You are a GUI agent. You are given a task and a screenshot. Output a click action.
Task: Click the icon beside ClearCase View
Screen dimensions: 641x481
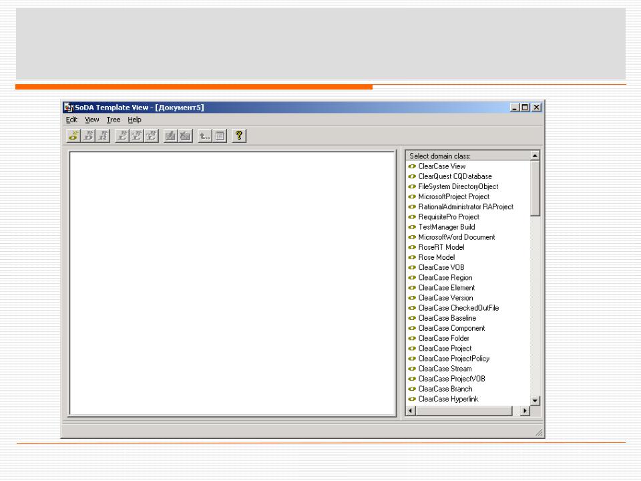(x=412, y=166)
